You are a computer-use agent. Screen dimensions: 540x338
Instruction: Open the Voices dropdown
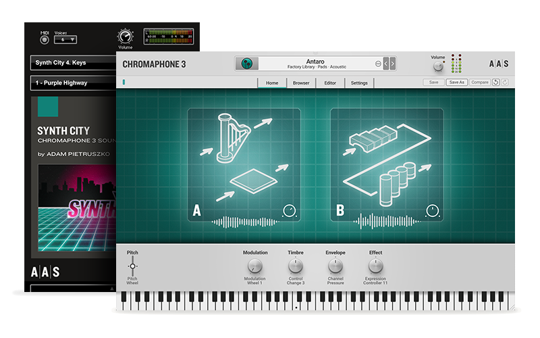coord(65,40)
